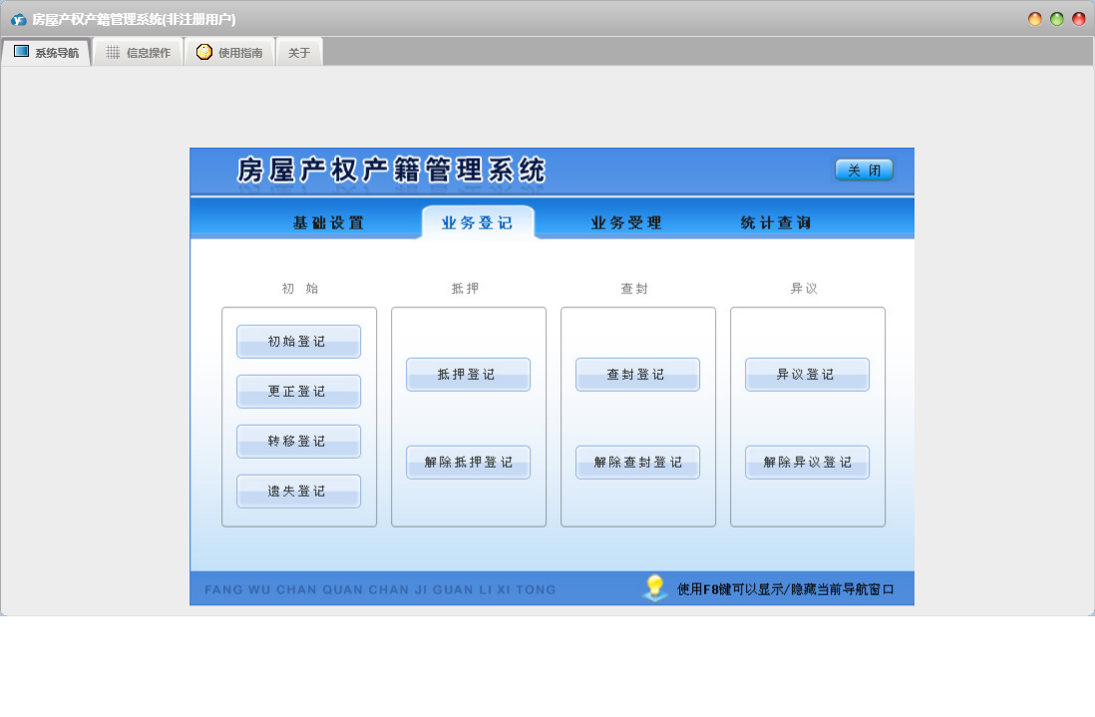Open 更正登记
This screenshot has height=717, width=1095.
point(299,391)
